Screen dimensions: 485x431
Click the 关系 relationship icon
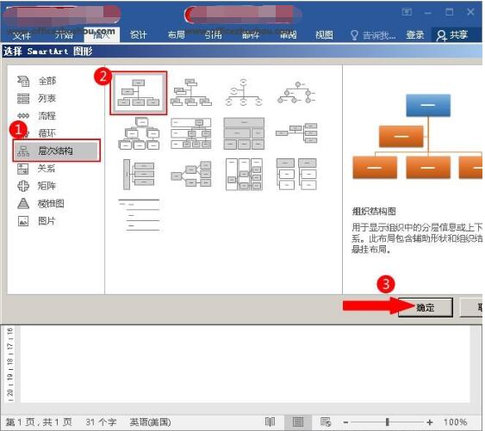(23, 169)
